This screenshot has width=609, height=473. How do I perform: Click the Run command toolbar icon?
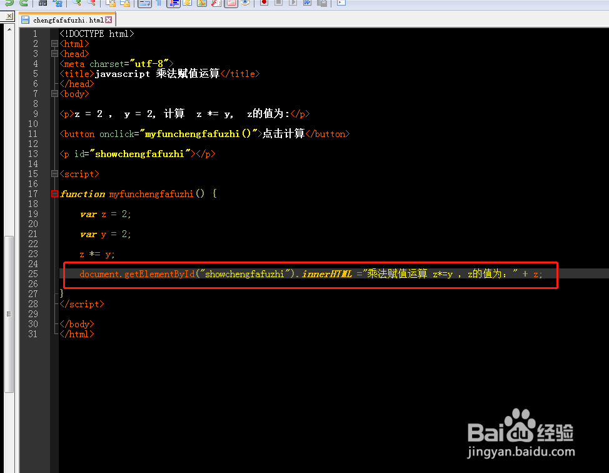(x=341, y=3)
